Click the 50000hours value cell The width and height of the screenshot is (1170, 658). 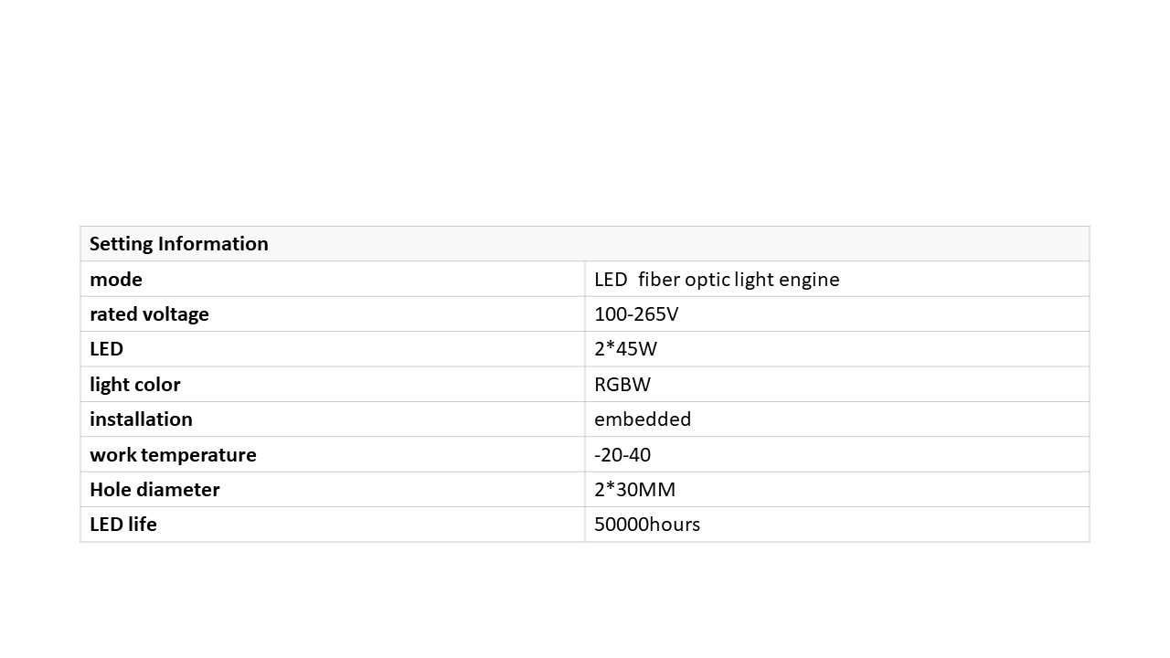click(837, 525)
